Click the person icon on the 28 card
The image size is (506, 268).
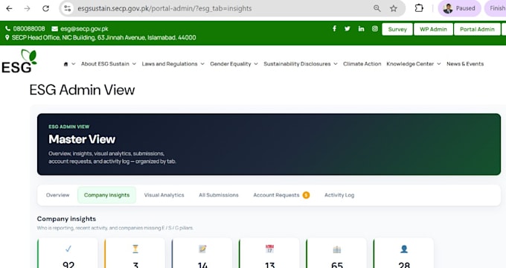tap(404, 249)
